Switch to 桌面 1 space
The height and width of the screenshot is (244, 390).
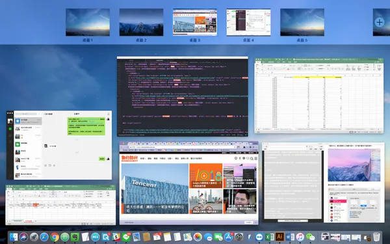(x=88, y=22)
